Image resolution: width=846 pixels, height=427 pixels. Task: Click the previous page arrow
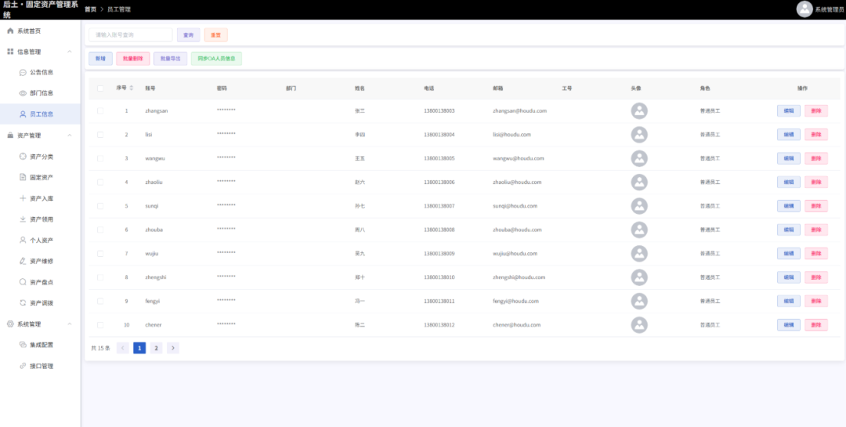122,348
